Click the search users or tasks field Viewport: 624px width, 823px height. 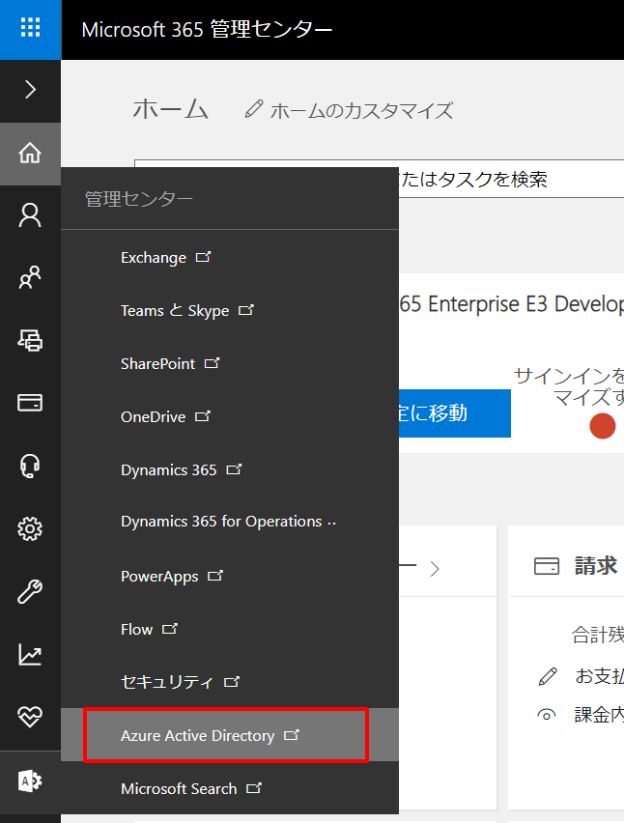pos(502,180)
